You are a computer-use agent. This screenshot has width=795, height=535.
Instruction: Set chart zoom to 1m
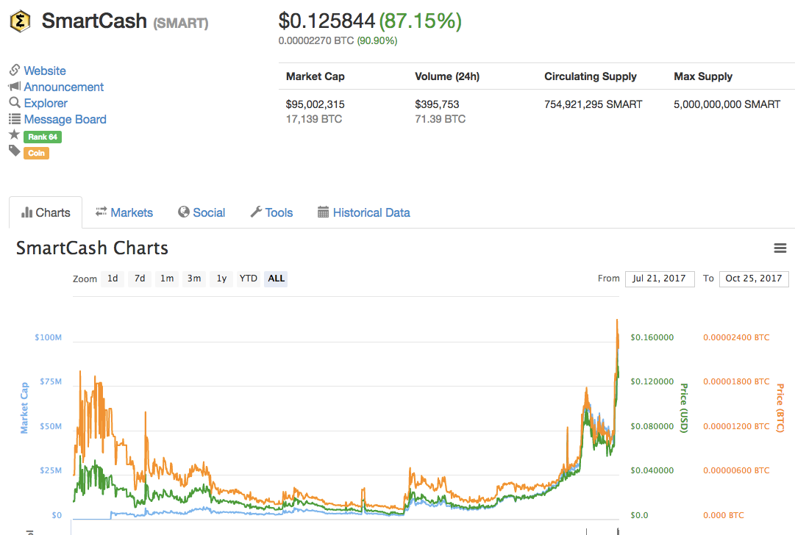[x=167, y=279]
